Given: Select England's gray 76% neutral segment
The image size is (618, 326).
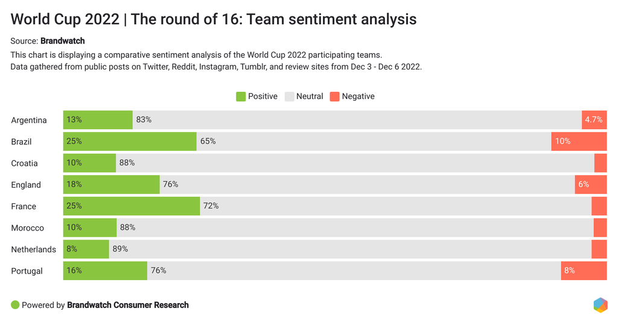Looking at the screenshot, I should [367, 185].
